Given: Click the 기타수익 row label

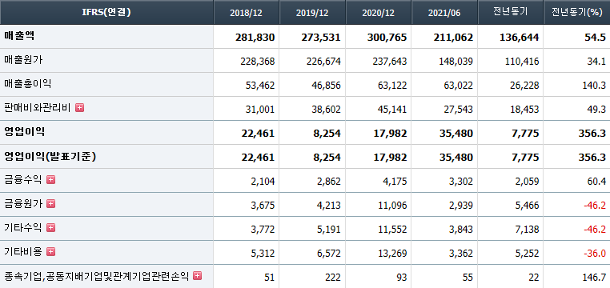Looking at the screenshot, I should click(x=23, y=228).
